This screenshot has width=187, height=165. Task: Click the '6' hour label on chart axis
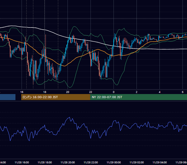tap(183, 92)
